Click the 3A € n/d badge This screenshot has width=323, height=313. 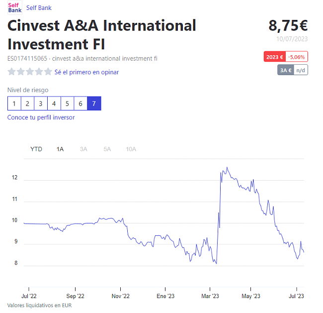(x=292, y=70)
